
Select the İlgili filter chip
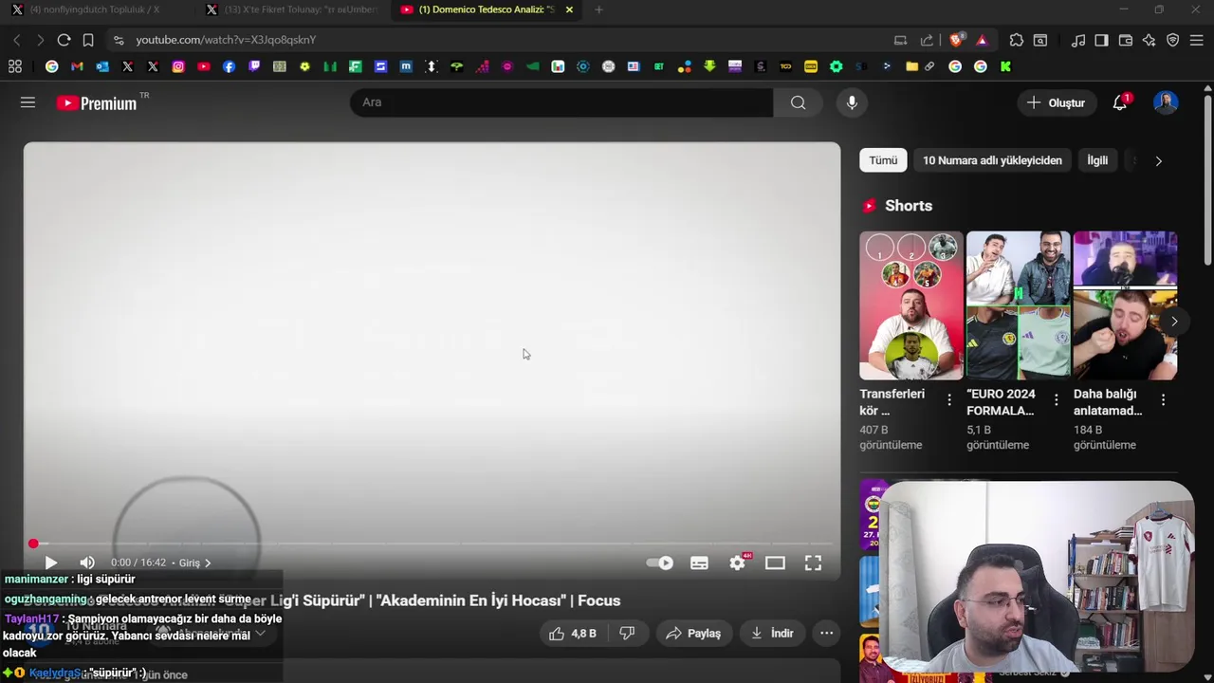click(x=1097, y=160)
